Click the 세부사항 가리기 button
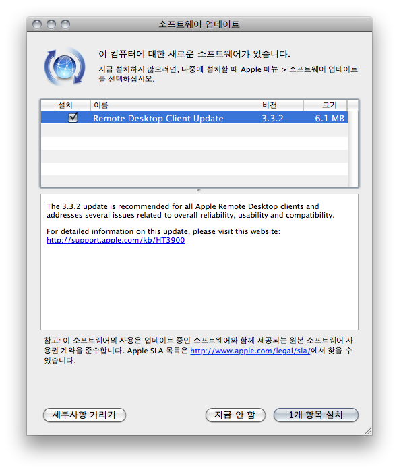399x472 pixels. [x=84, y=415]
